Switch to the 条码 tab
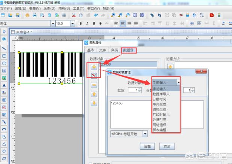This screenshot has width=232, height=164. [115, 50]
